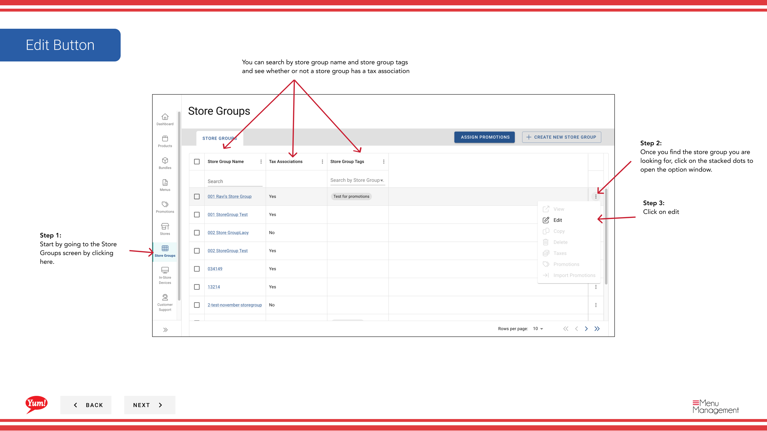Screen dimensions: 767x431
Task: Open row options for 13214
Action: click(596, 287)
